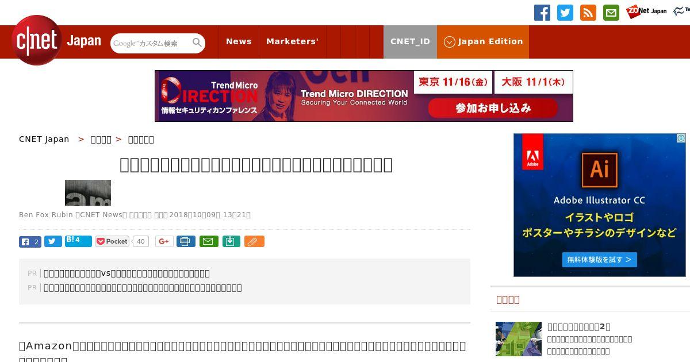Bookmark with Hatena B! button
The height and width of the screenshot is (362, 690).
coord(78,241)
